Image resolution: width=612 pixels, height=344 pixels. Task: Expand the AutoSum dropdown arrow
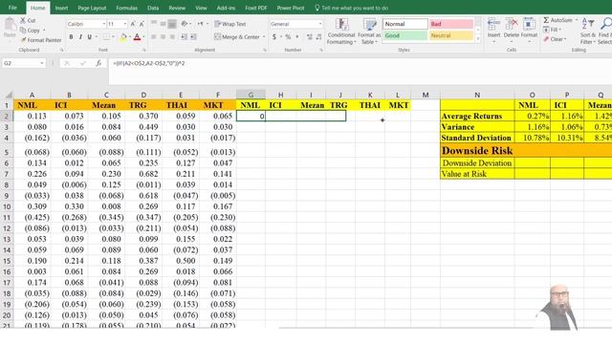click(x=577, y=20)
